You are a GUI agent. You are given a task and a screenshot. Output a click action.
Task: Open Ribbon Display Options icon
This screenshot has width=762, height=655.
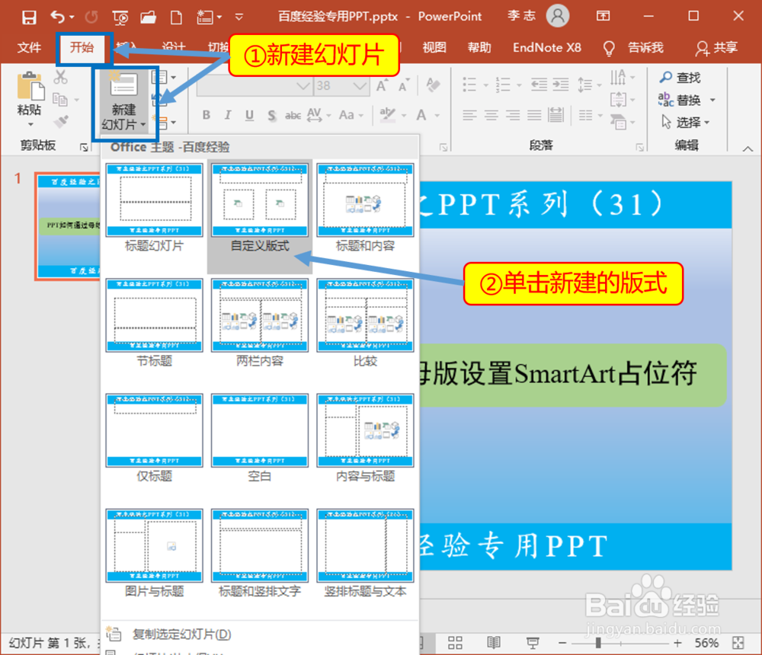603,16
